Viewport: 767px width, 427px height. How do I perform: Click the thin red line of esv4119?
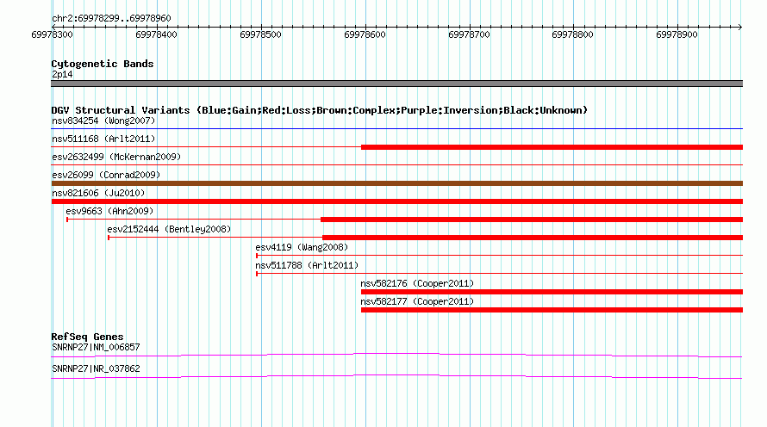coord(500,256)
